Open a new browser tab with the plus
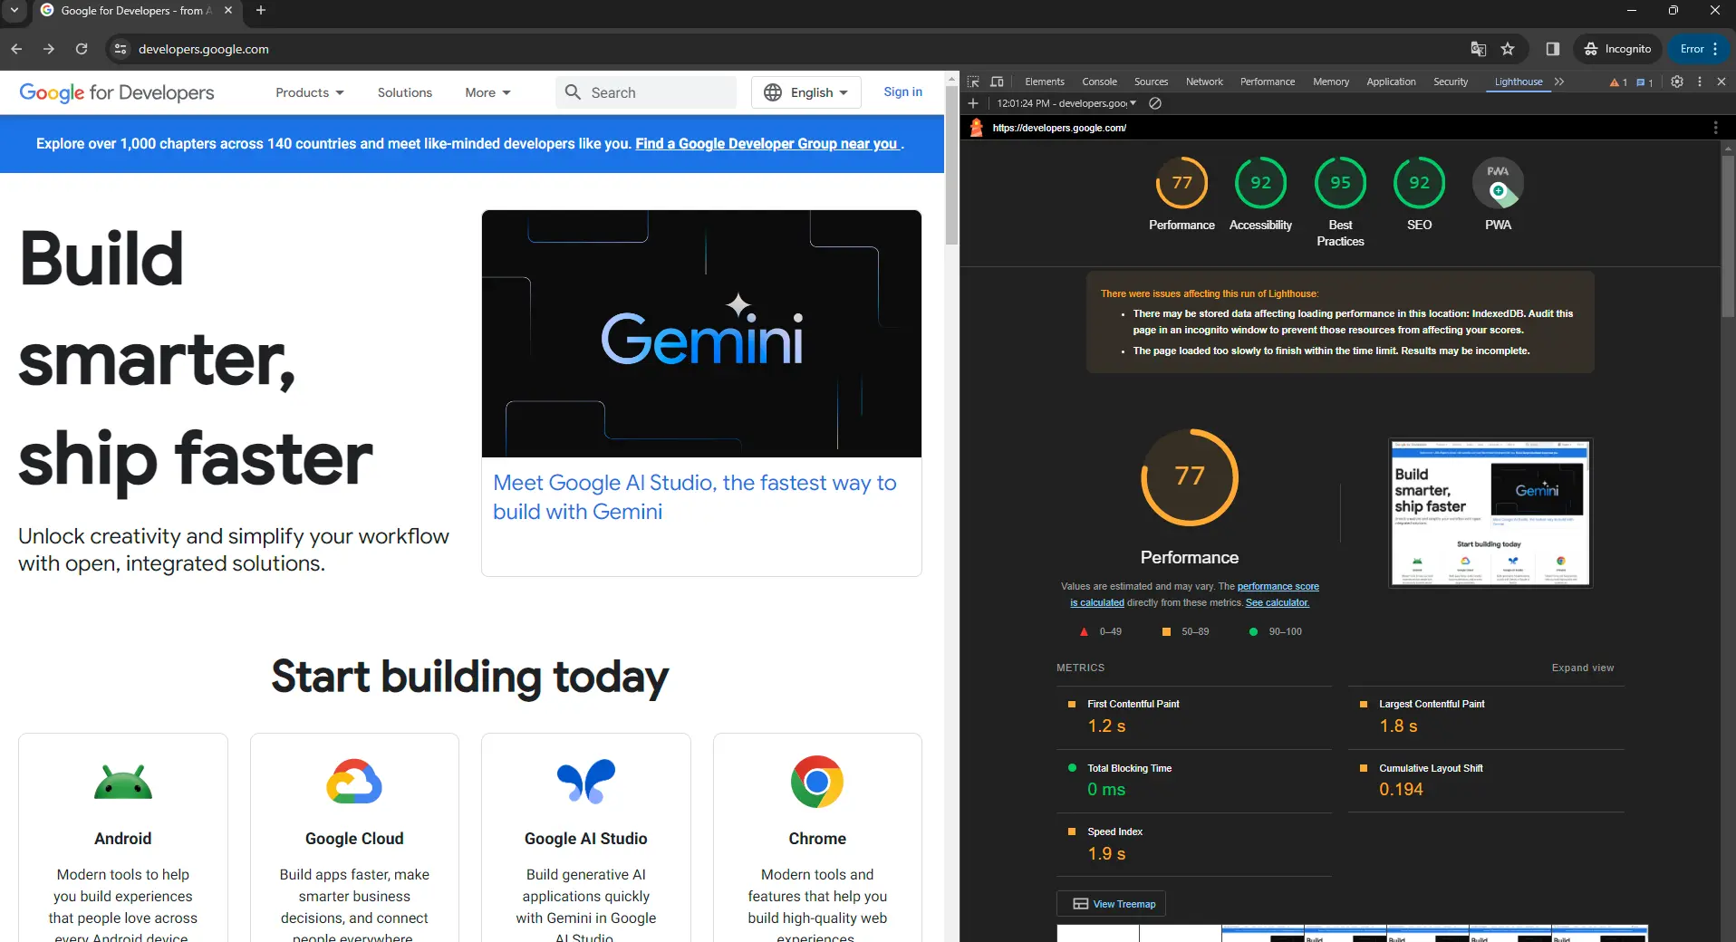This screenshot has width=1736, height=942. click(261, 11)
